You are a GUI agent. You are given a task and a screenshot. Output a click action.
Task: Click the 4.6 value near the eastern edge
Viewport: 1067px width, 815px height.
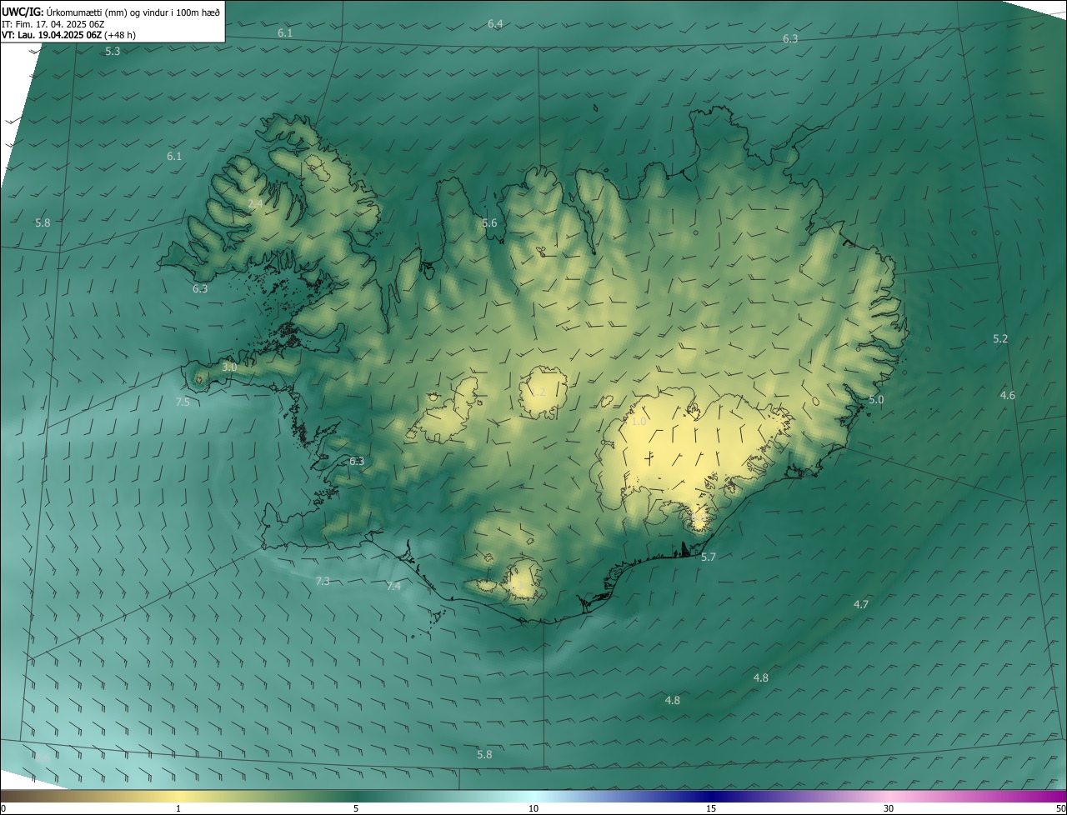(x=1008, y=395)
